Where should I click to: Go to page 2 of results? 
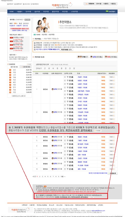point(40,177)
